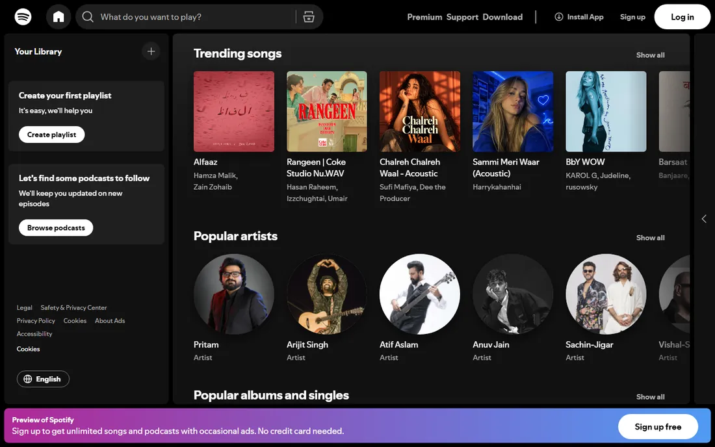Viewport: 715px width, 447px height.
Task: Open Accessibility link
Action: (x=34, y=334)
